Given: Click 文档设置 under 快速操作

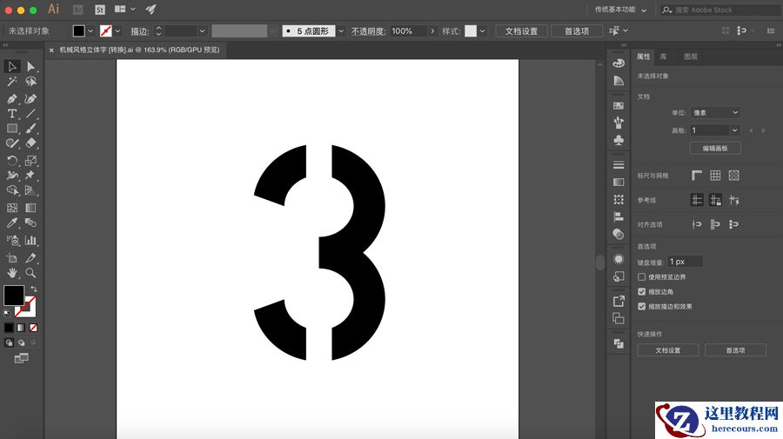Looking at the screenshot, I should point(668,350).
